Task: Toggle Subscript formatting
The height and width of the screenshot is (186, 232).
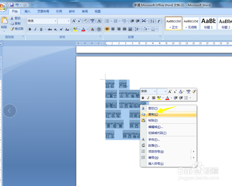Action: (x=55, y=29)
